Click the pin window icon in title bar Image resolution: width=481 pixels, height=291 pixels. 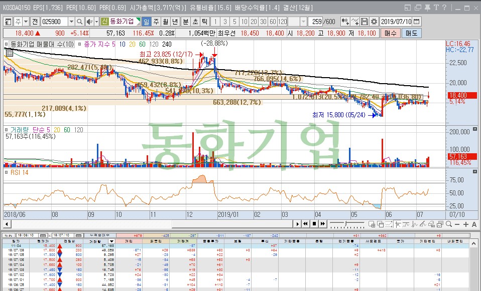tap(427, 8)
